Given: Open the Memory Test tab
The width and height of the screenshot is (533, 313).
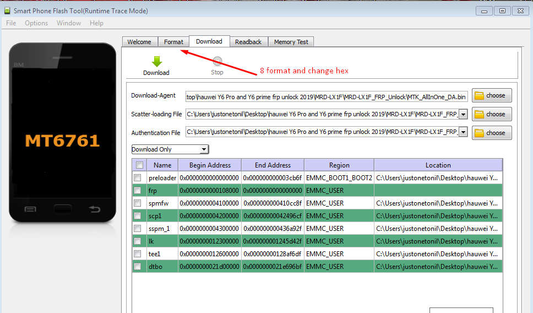Looking at the screenshot, I should pos(291,42).
